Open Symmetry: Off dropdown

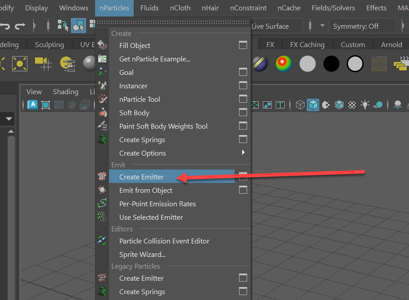pyautogui.click(x=362, y=26)
